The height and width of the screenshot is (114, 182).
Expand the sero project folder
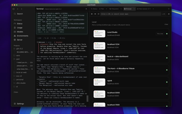coord(17,56)
